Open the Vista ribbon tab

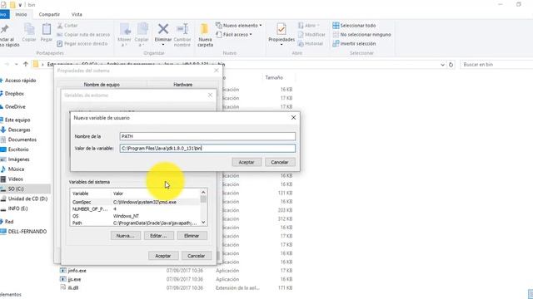pos(77,14)
